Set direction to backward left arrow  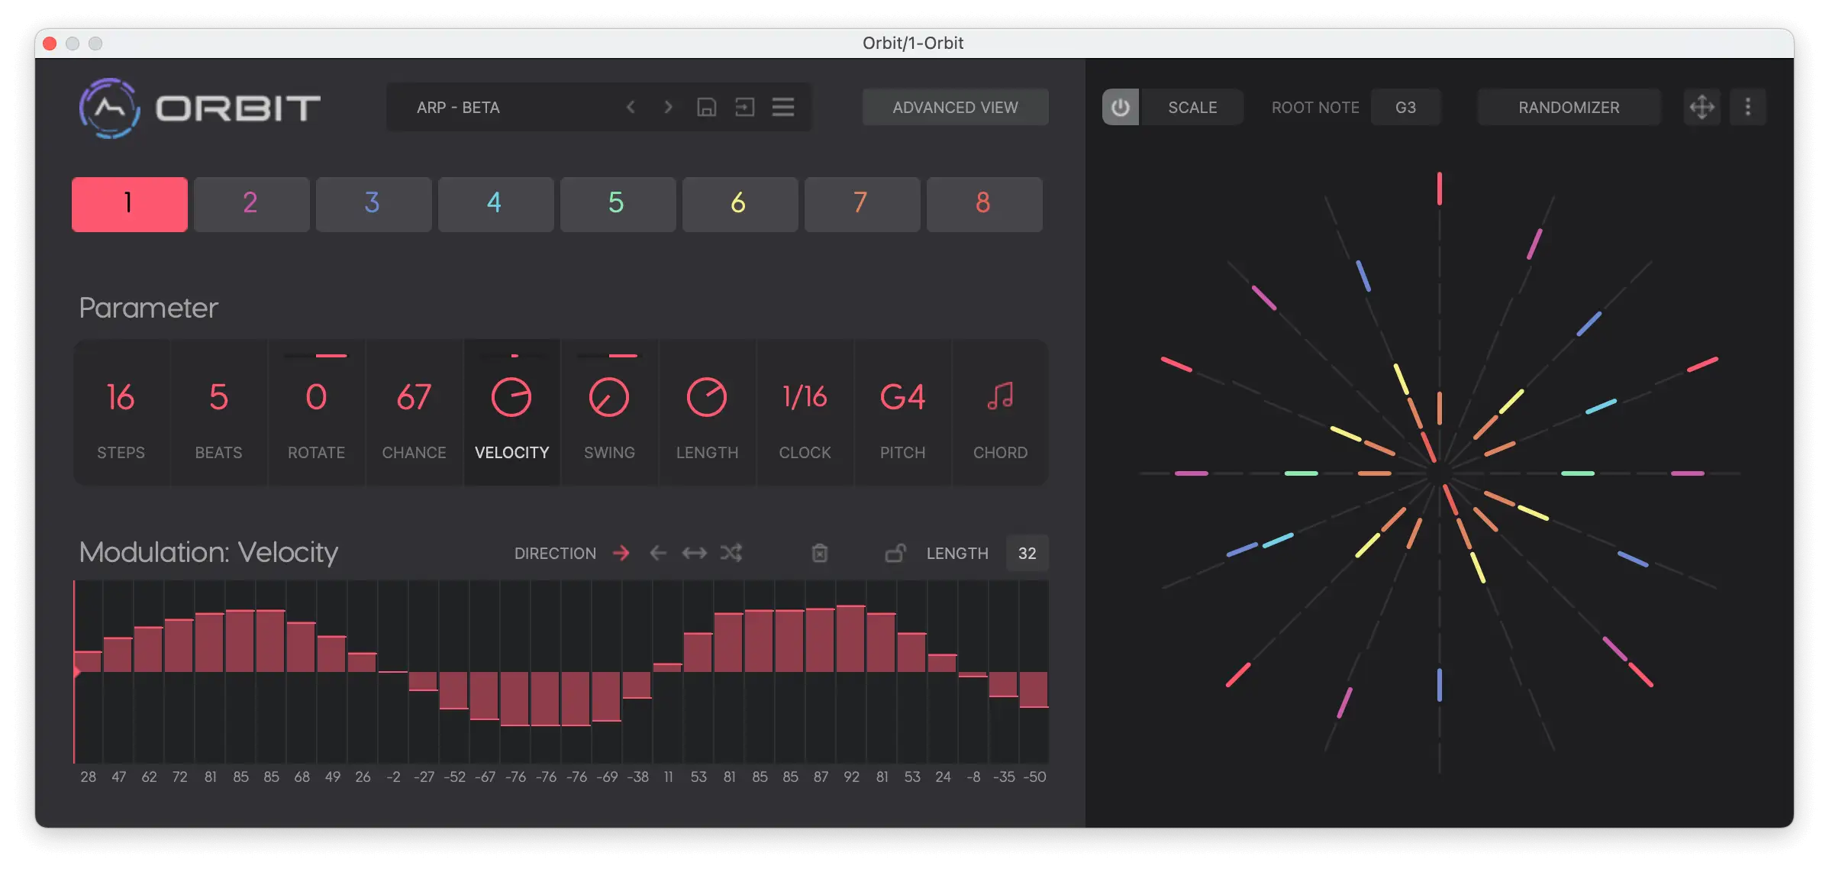(657, 553)
